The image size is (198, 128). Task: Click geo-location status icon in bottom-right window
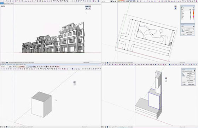(x=102, y=127)
